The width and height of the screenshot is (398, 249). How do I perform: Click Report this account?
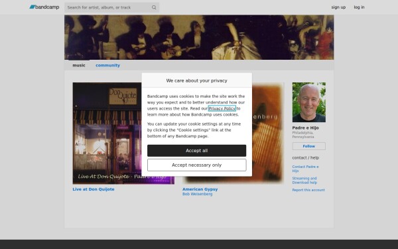[x=308, y=190]
